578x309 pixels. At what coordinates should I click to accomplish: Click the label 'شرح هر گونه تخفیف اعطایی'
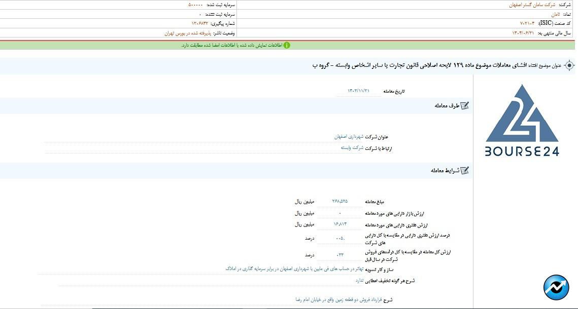390,281
